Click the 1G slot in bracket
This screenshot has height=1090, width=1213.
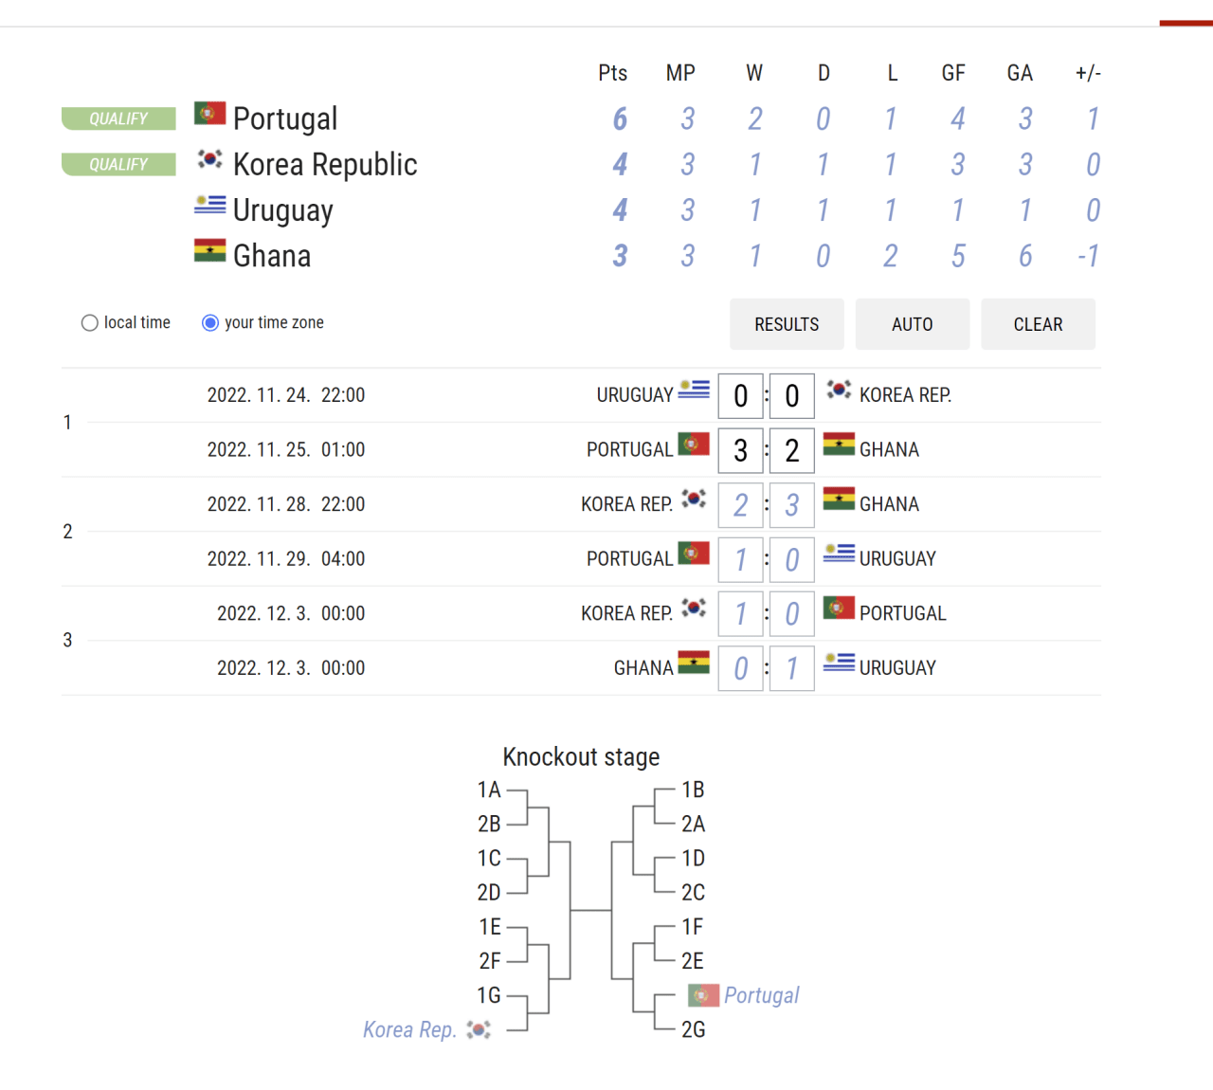[x=489, y=995]
